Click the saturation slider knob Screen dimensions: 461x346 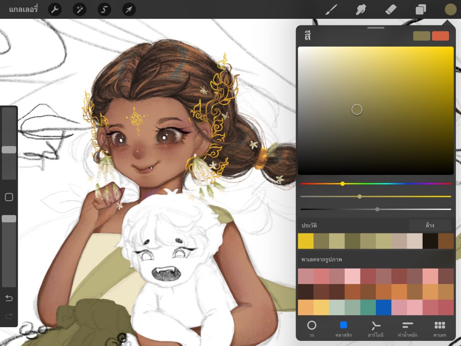[x=360, y=197]
